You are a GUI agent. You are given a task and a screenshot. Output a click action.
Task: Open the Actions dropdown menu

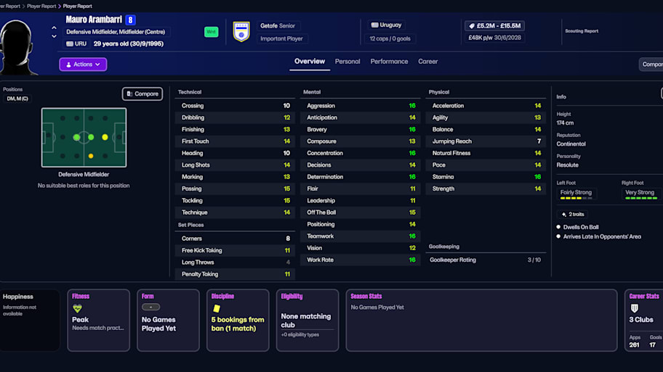[x=83, y=65]
